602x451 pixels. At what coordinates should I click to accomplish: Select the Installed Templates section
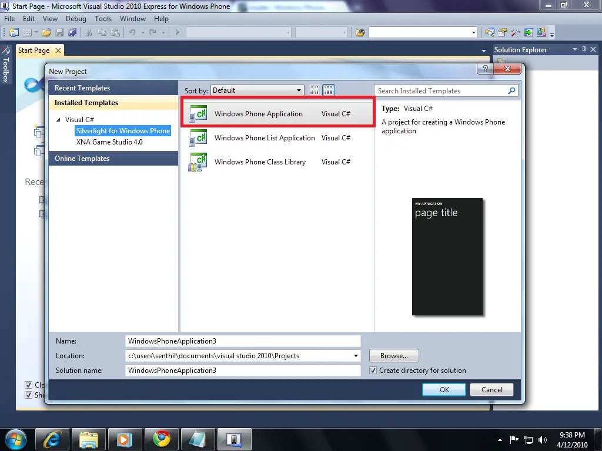[113, 102]
